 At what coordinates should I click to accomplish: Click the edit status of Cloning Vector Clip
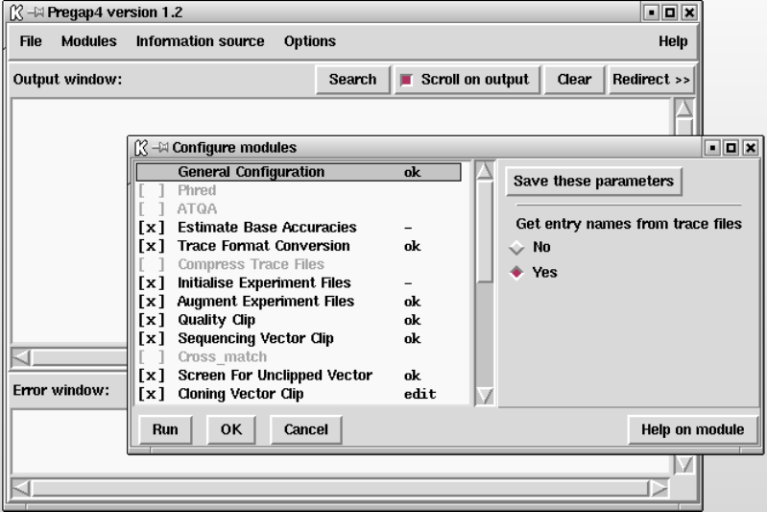(x=419, y=394)
